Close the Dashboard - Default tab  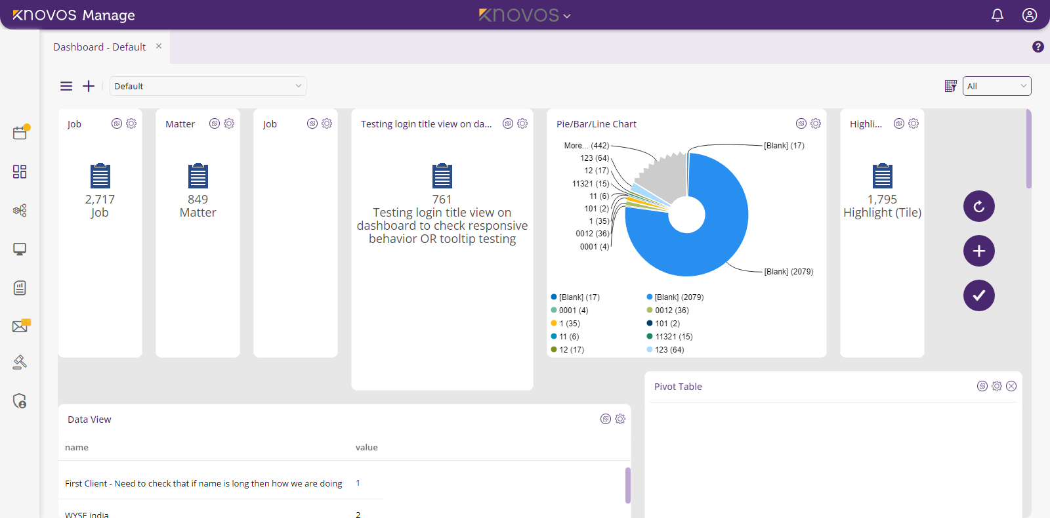pyautogui.click(x=159, y=46)
